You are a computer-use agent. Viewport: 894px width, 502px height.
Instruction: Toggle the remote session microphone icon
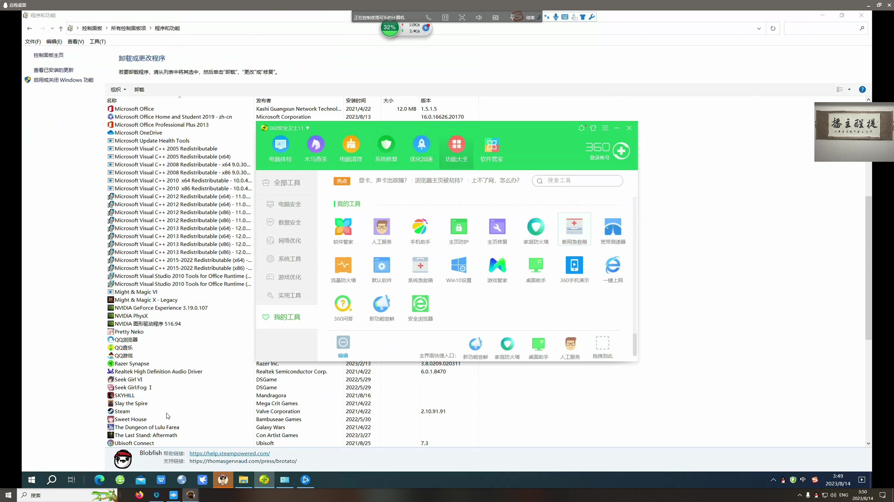pyautogui.click(x=556, y=17)
